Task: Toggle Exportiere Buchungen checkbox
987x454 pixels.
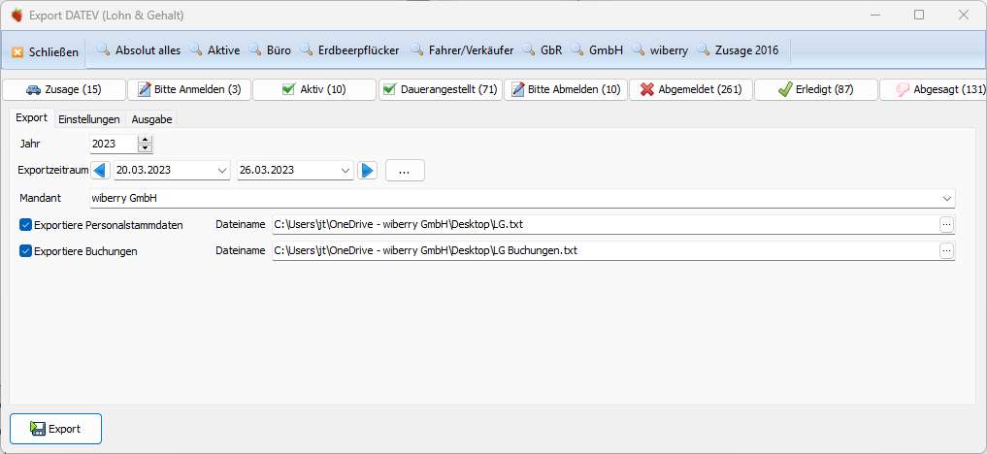Action: click(26, 251)
